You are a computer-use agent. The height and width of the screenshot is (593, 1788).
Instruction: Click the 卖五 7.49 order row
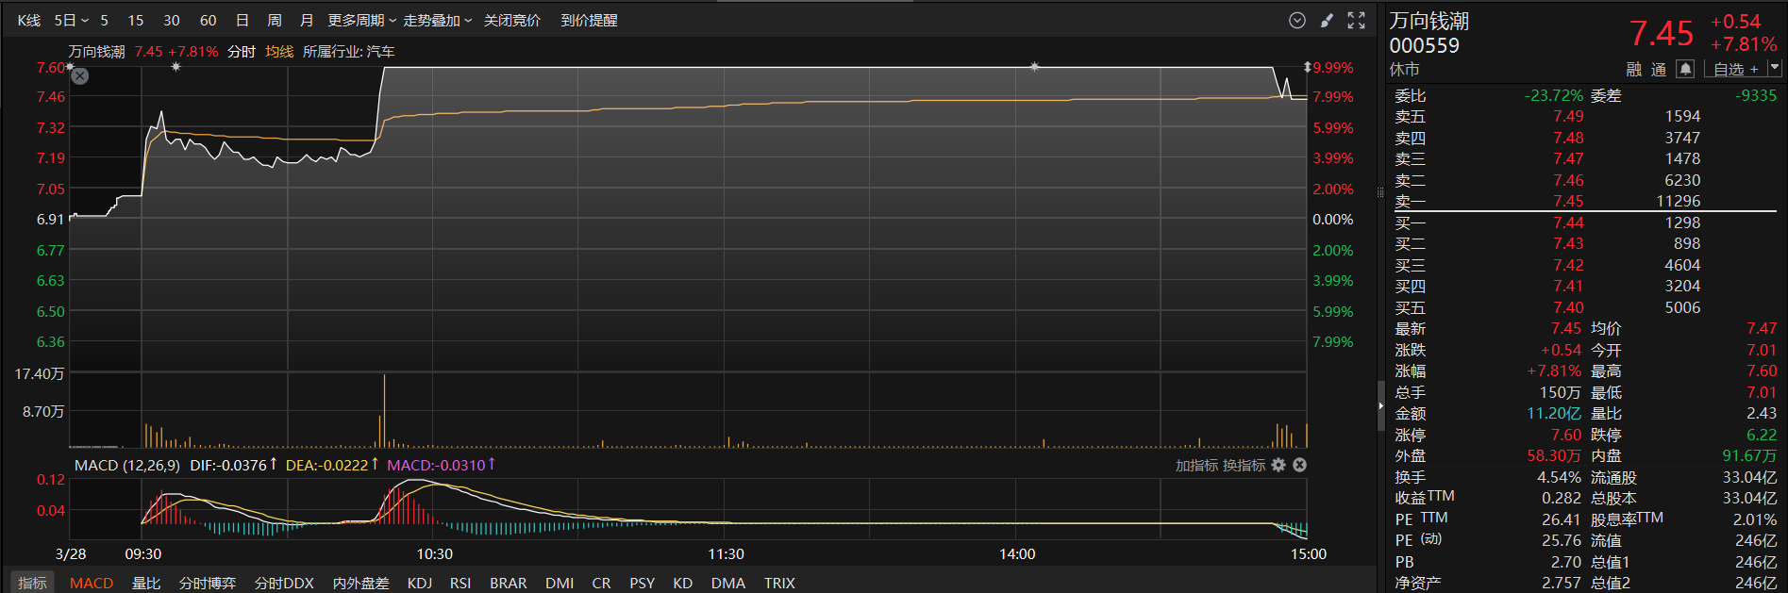[1586, 116]
